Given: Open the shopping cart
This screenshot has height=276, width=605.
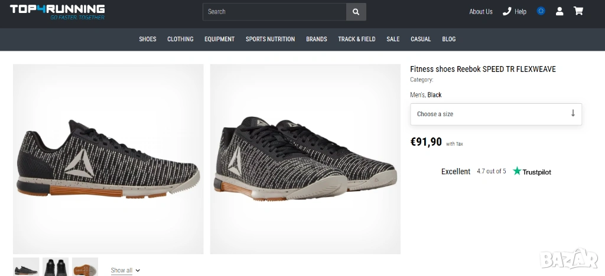Looking at the screenshot, I should (x=578, y=11).
